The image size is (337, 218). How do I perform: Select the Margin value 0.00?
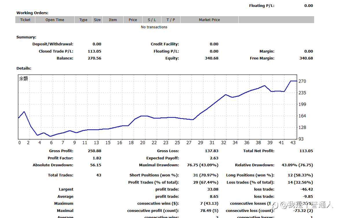(309, 51)
